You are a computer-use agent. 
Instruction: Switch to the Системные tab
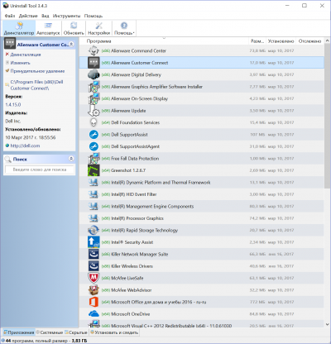[50, 332]
